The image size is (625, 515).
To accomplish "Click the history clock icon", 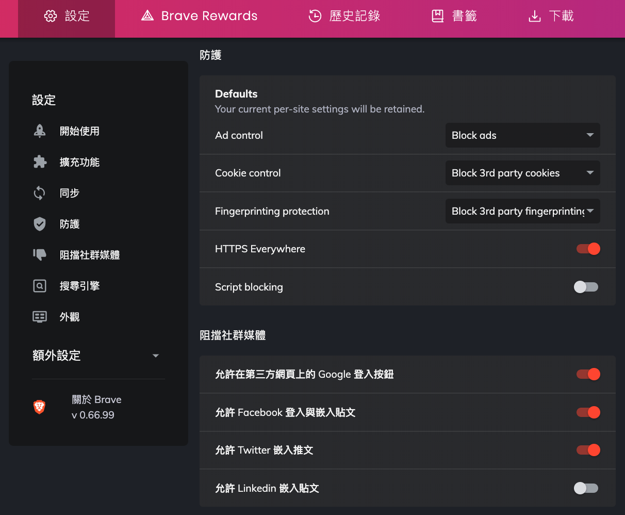I will [x=315, y=16].
